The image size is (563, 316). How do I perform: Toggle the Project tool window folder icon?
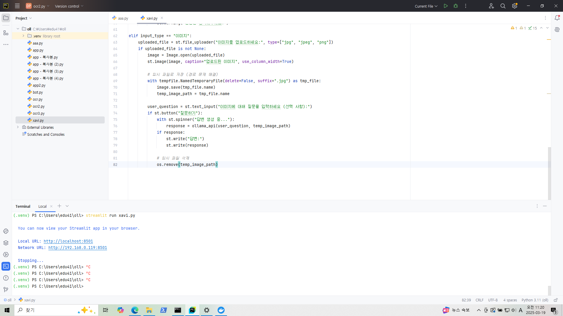click(6, 18)
